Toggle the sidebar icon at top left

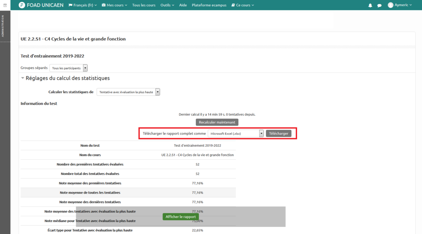click(5, 5)
